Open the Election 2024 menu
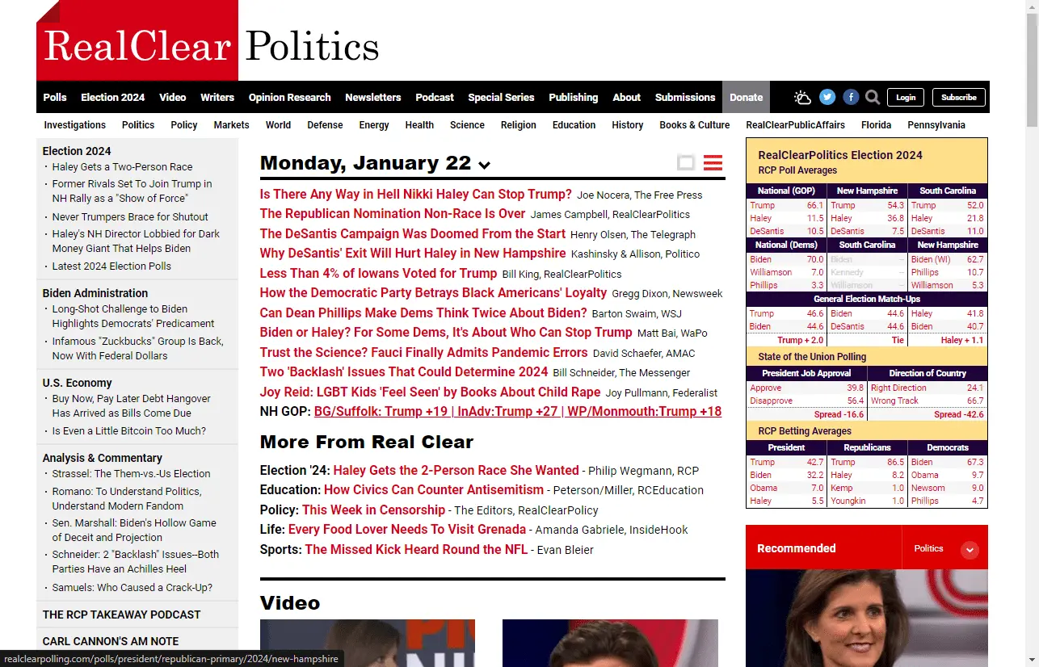 [x=113, y=97]
